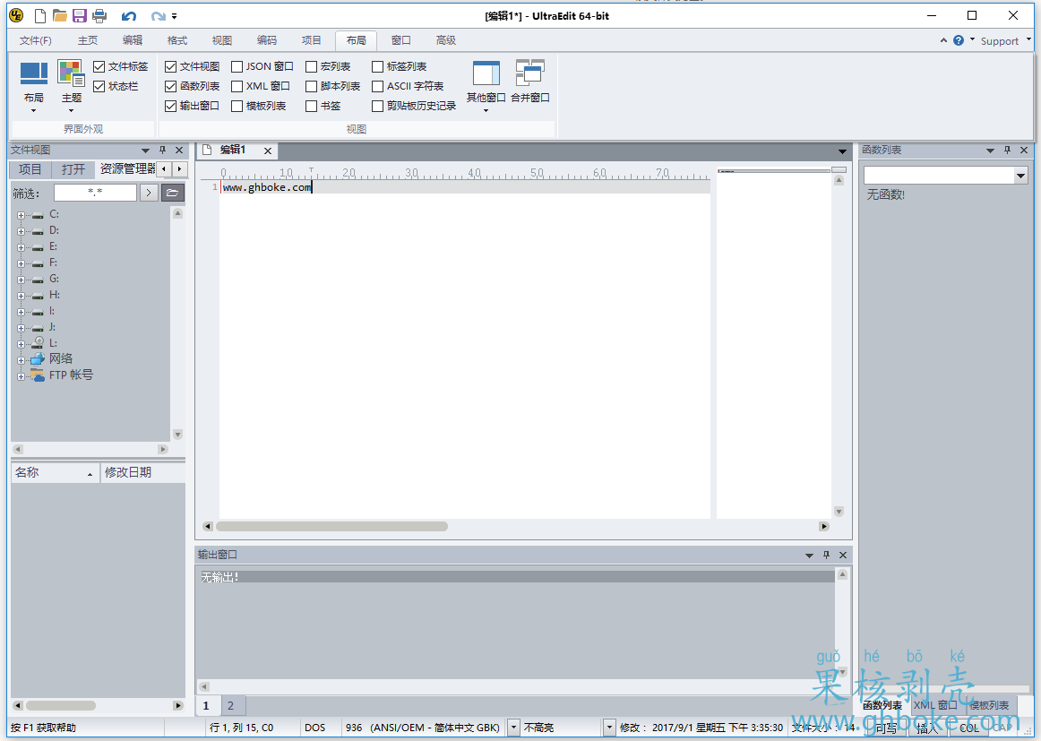This screenshot has height=741, width=1041.
Task: Click the editor horizontal scrollbar thumb
Action: [x=332, y=527]
